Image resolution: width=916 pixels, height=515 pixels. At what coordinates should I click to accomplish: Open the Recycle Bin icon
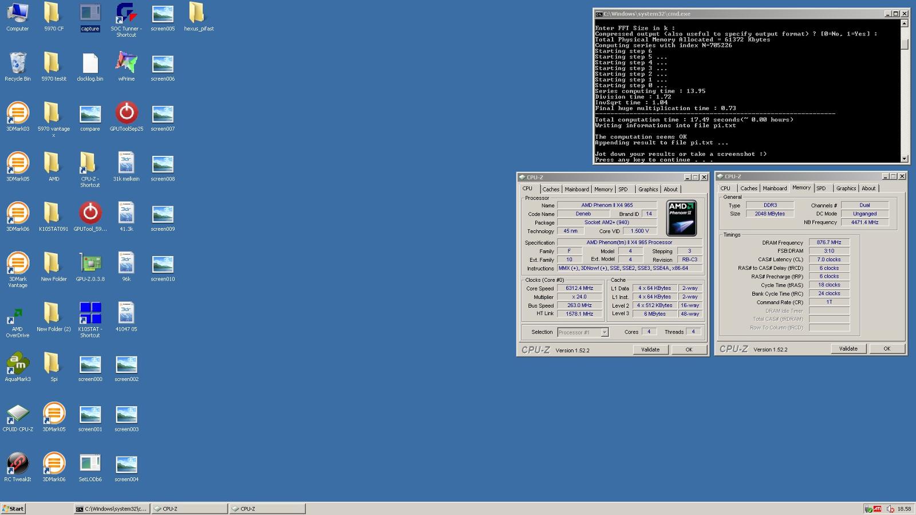[x=17, y=66]
